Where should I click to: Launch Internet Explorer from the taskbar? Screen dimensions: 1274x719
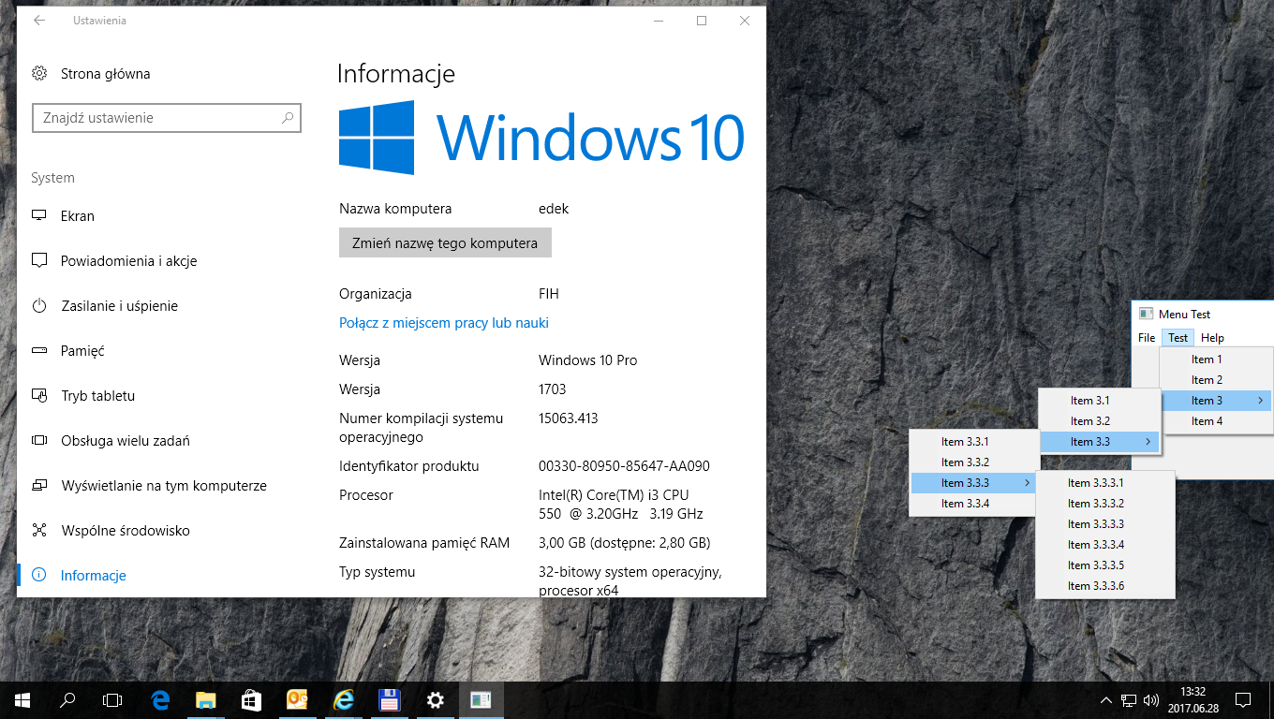pyautogui.click(x=344, y=699)
